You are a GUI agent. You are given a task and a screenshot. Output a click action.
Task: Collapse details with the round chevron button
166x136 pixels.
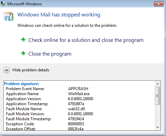click(x=6, y=70)
